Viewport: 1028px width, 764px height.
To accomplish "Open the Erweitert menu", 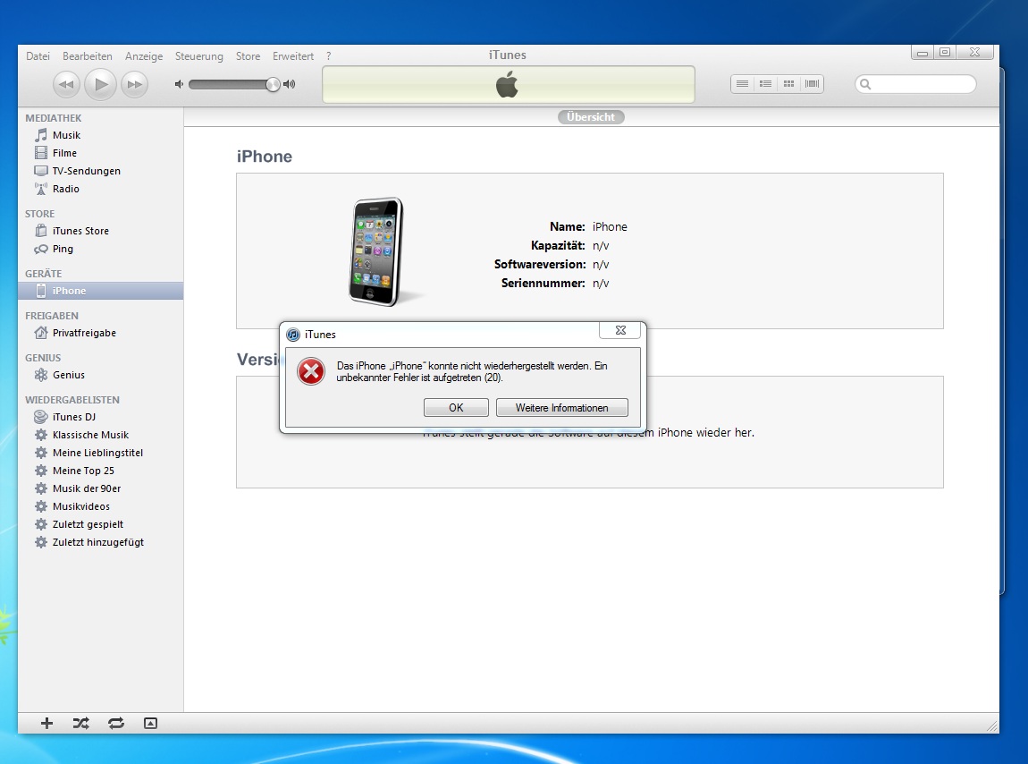I will tap(293, 56).
